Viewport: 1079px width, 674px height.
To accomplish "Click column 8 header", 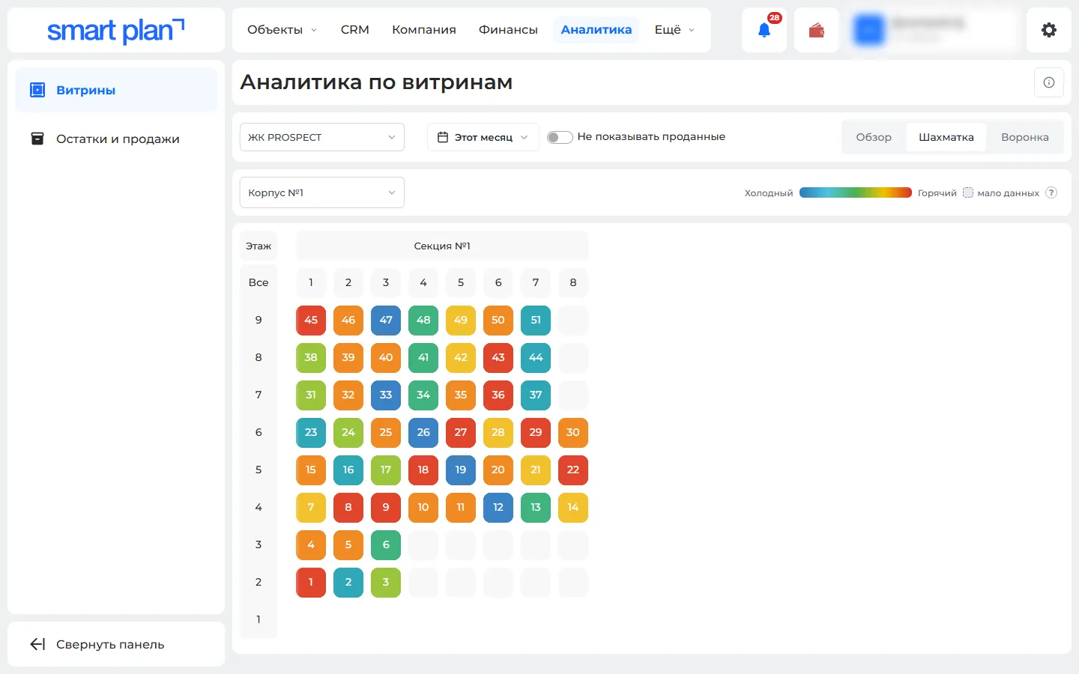I will 573,282.
